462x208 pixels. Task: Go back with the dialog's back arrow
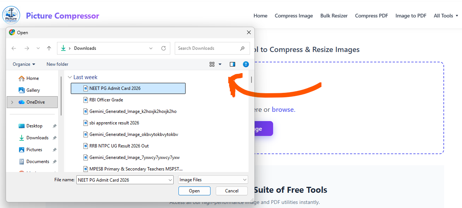(x=14, y=48)
